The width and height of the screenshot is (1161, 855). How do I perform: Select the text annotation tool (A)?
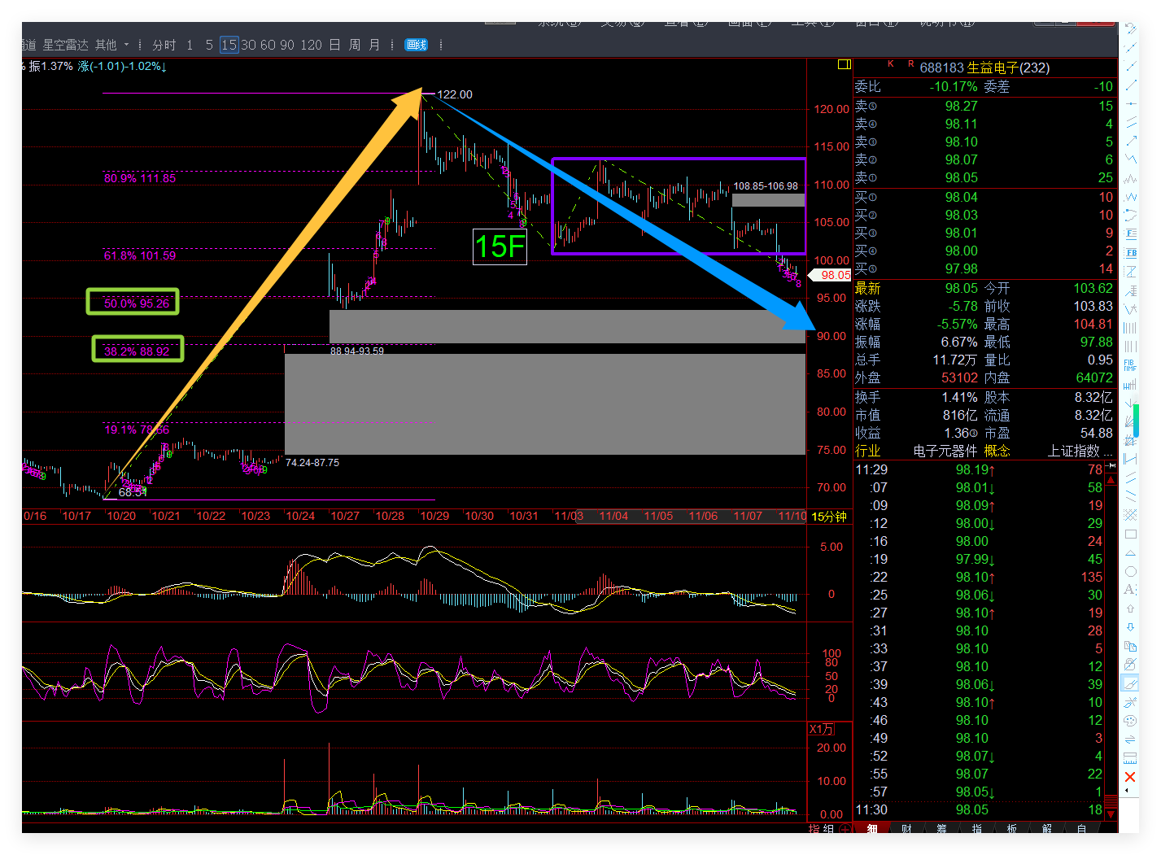[x=1130, y=590]
